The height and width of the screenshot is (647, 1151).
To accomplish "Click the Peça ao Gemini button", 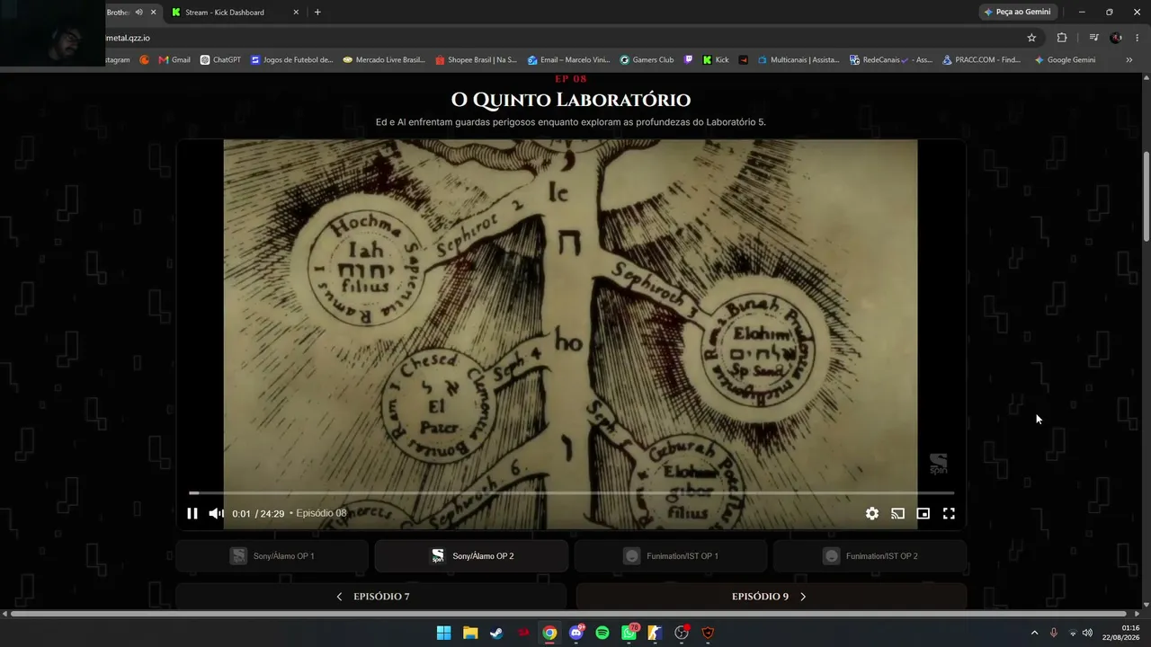I will click(1017, 12).
